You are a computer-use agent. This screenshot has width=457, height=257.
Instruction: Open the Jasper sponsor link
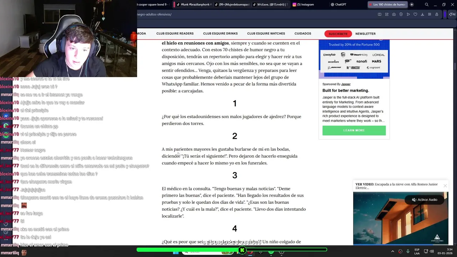tap(346, 84)
